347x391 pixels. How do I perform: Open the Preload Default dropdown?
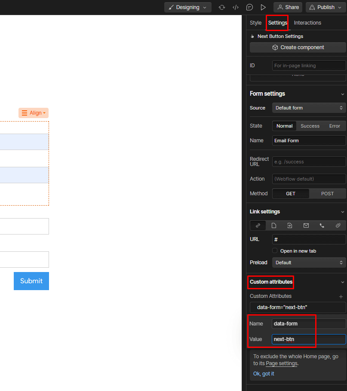tap(309, 263)
